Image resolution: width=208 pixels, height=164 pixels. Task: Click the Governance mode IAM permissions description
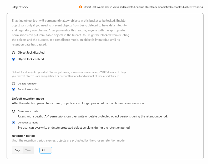coord(93,116)
